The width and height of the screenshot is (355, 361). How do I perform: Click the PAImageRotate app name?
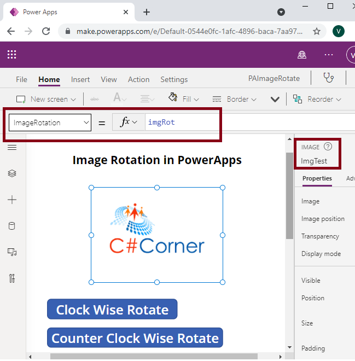click(x=274, y=78)
